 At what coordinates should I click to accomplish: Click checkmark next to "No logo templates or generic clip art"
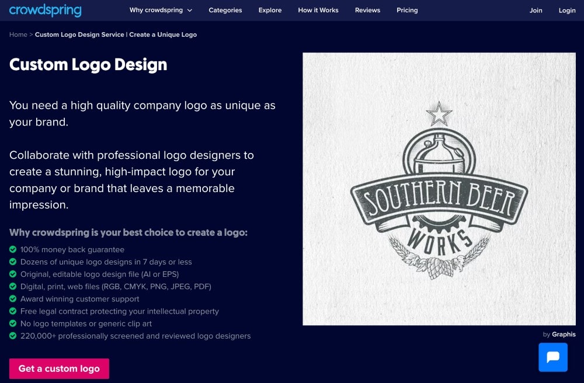point(12,323)
